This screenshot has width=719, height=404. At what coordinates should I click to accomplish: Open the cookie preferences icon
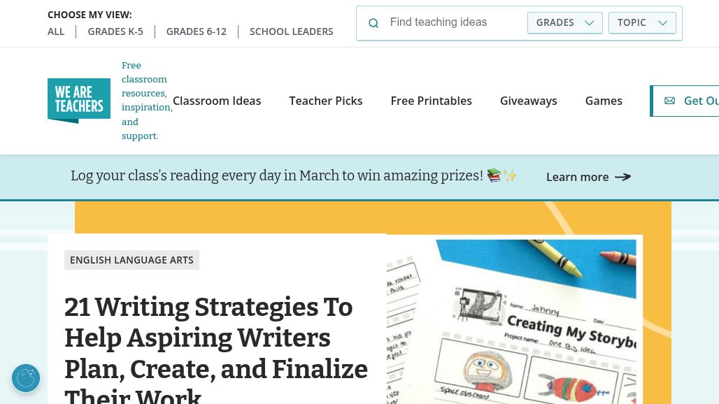[26, 378]
